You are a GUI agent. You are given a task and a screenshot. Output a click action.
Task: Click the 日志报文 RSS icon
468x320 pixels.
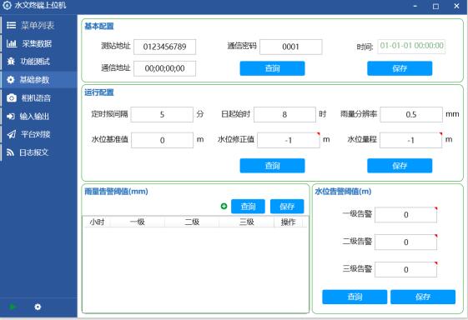[x=11, y=152]
